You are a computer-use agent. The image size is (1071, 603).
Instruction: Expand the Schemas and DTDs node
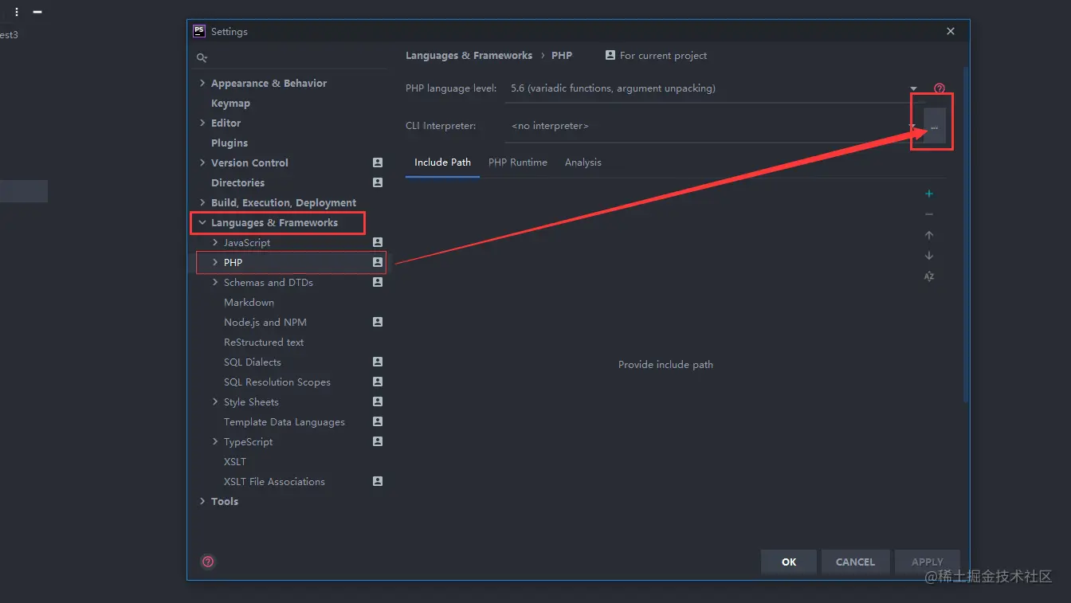(215, 282)
